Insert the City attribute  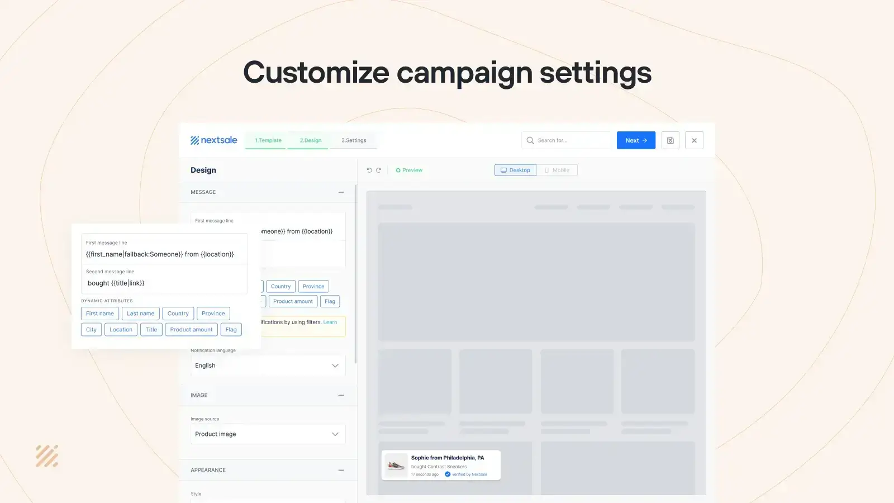[x=92, y=330]
